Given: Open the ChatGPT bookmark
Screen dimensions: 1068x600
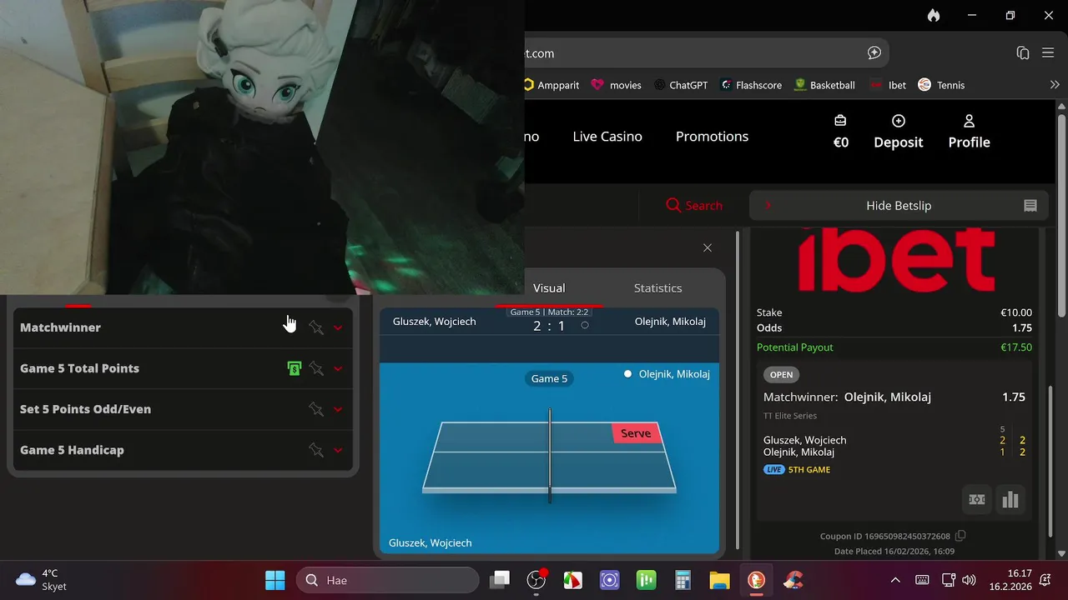Looking at the screenshot, I should [x=681, y=85].
